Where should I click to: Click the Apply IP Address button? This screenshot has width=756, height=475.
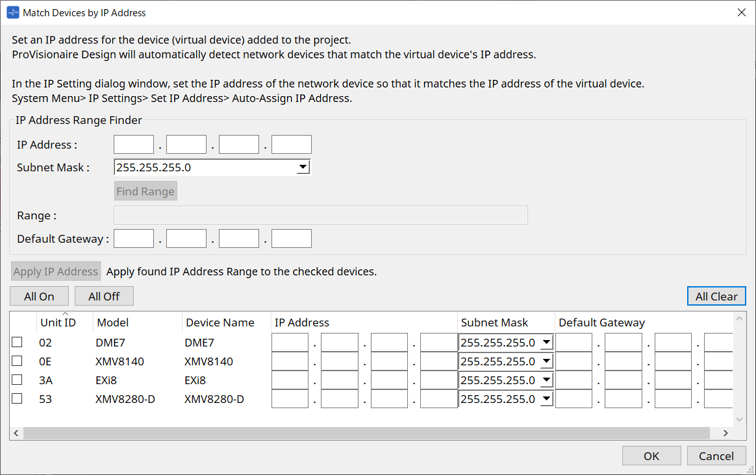[55, 271]
